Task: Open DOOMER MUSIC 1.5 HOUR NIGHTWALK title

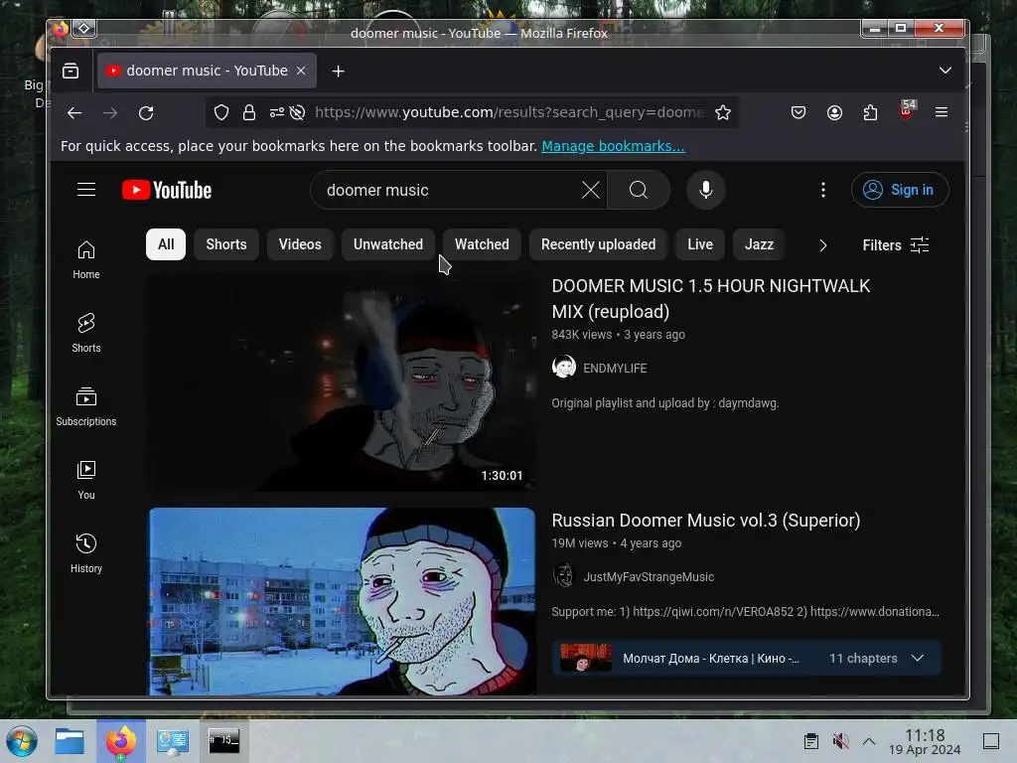Action: [x=711, y=299]
